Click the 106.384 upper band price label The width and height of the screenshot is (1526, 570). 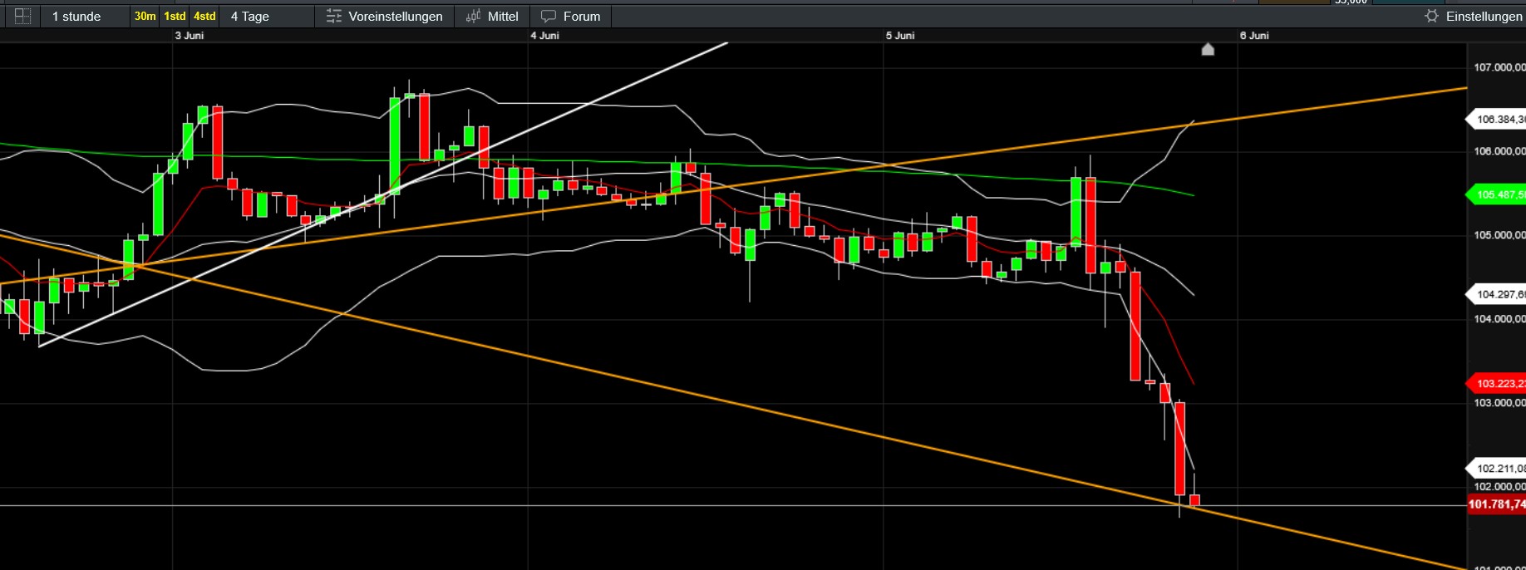tap(1497, 120)
